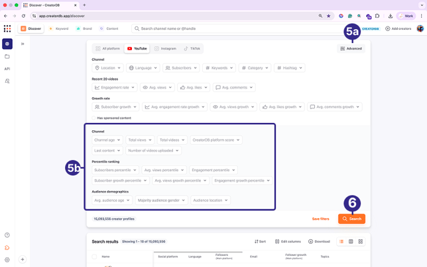Switch results to table view icon

click(x=351, y=241)
